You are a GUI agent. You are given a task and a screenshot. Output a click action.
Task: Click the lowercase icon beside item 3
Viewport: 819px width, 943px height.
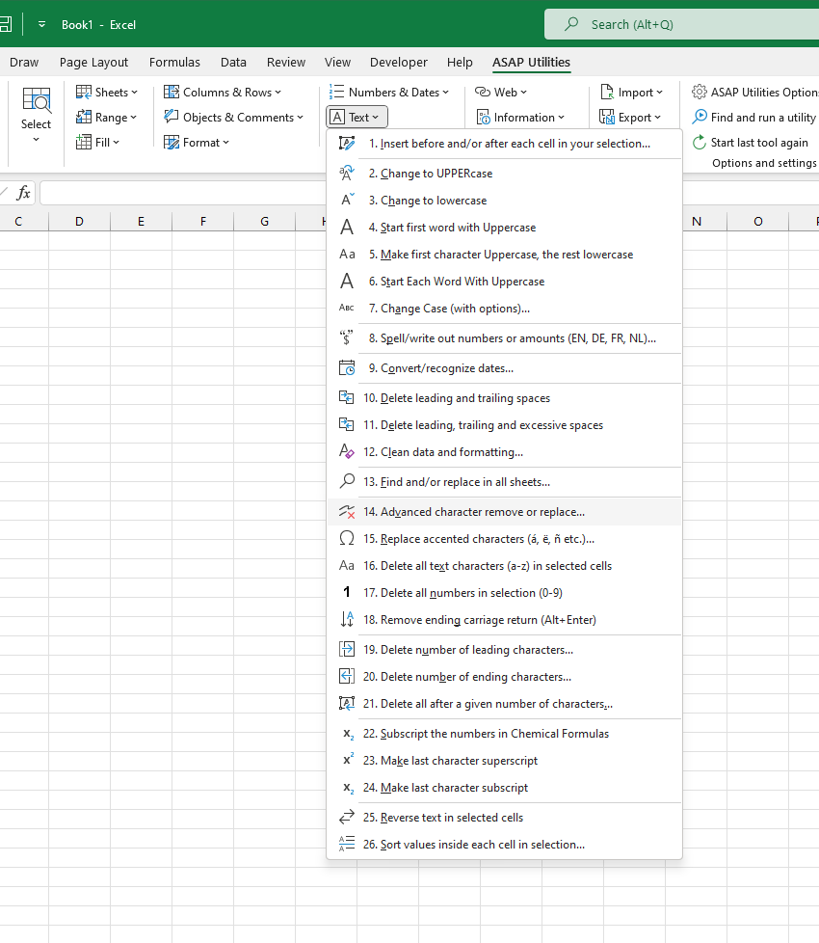coord(347,200)
